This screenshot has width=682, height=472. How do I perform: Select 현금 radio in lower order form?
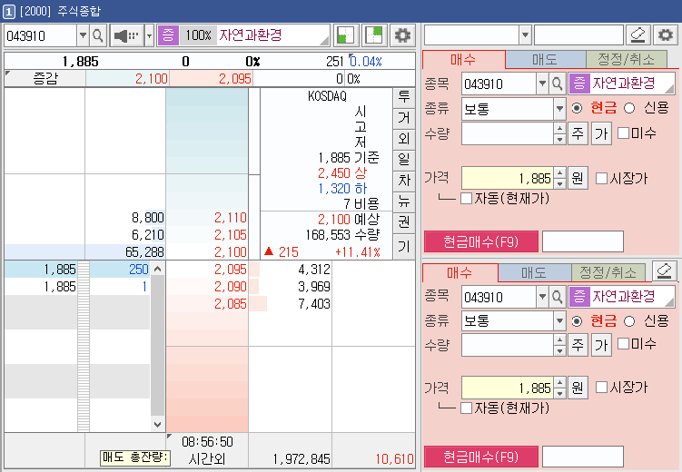click(x=578, y=321)
